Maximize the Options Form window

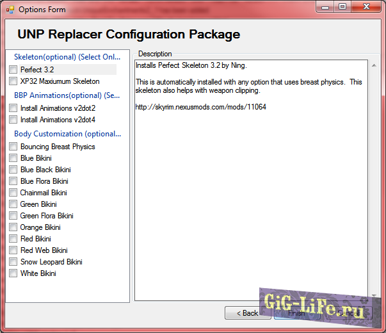(342, 7)
